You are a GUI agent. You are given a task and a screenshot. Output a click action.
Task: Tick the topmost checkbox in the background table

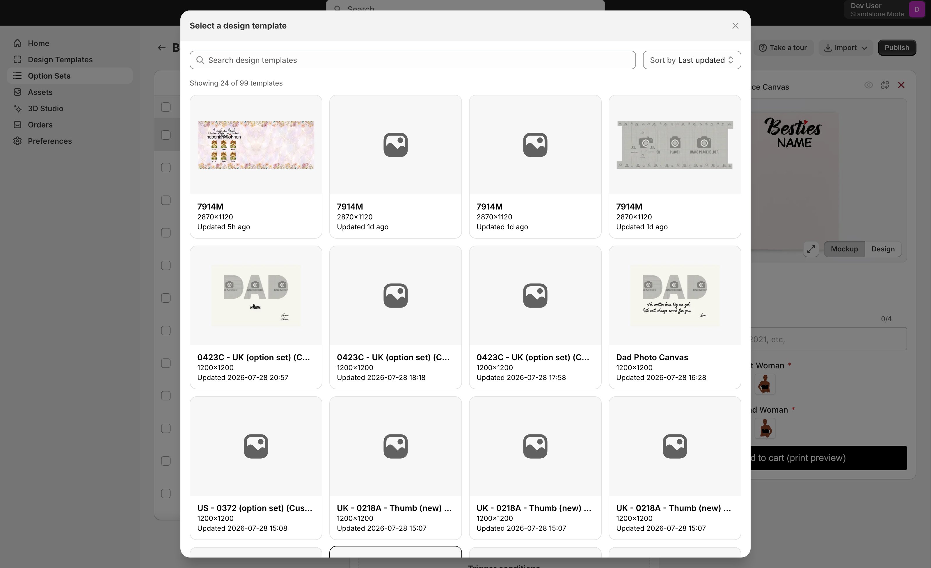click(166, 107)
